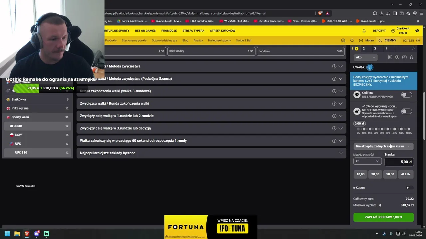Image resolution: width=426 pixels, height=239 pixels.
Task: Set stake to 50,00 quick button
Action: (390, 174)
